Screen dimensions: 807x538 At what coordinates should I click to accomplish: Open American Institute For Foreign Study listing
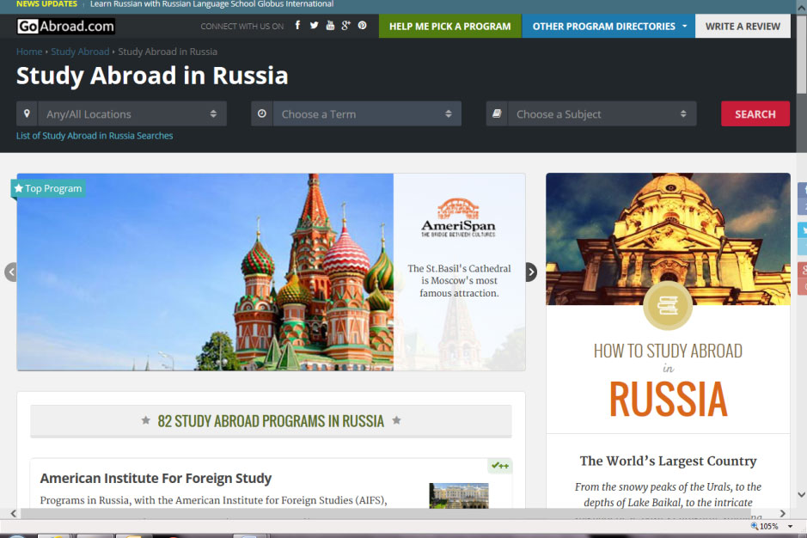click(156, 479)
